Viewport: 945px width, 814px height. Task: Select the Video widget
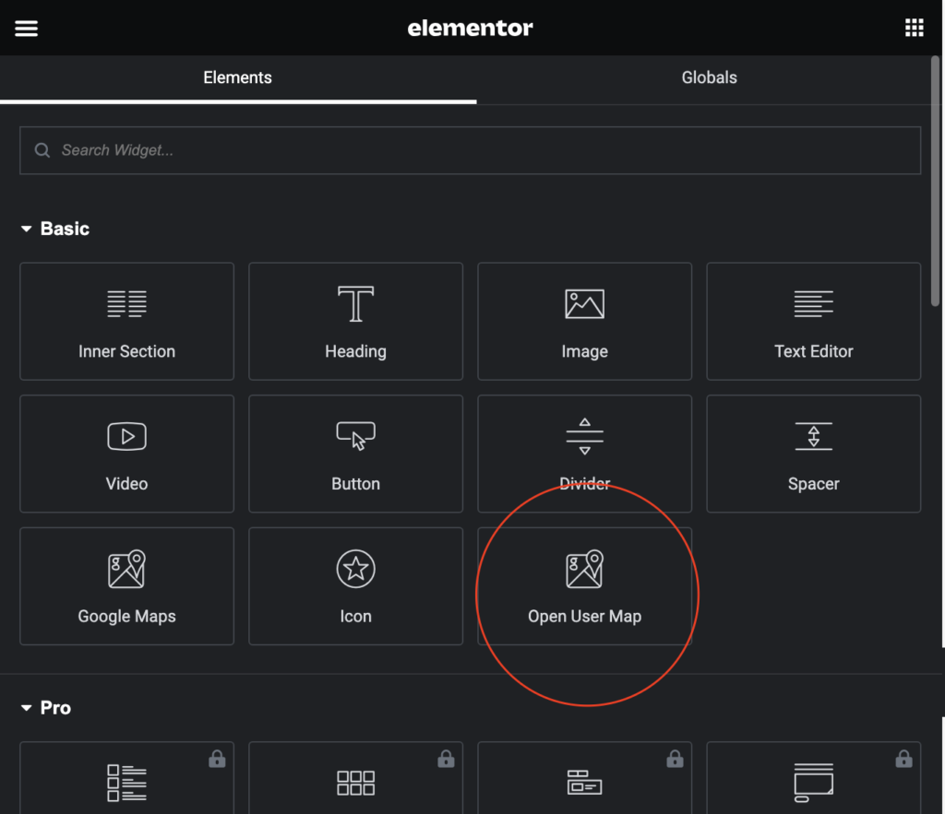pos(126,454)
